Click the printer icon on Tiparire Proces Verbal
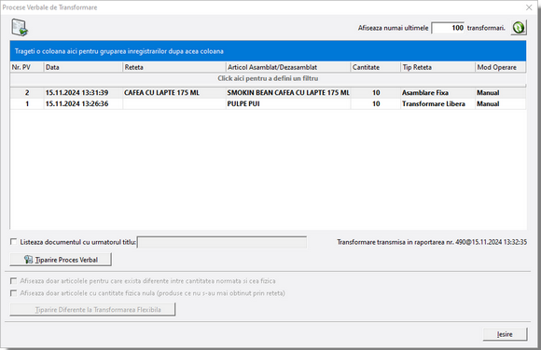541x350 pixels. point(28,260)
